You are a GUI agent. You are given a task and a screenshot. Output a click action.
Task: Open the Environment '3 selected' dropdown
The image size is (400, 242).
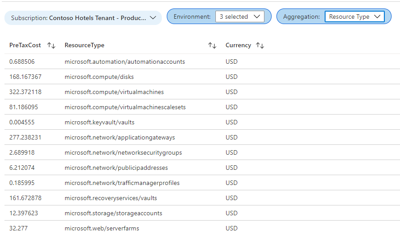239,16
